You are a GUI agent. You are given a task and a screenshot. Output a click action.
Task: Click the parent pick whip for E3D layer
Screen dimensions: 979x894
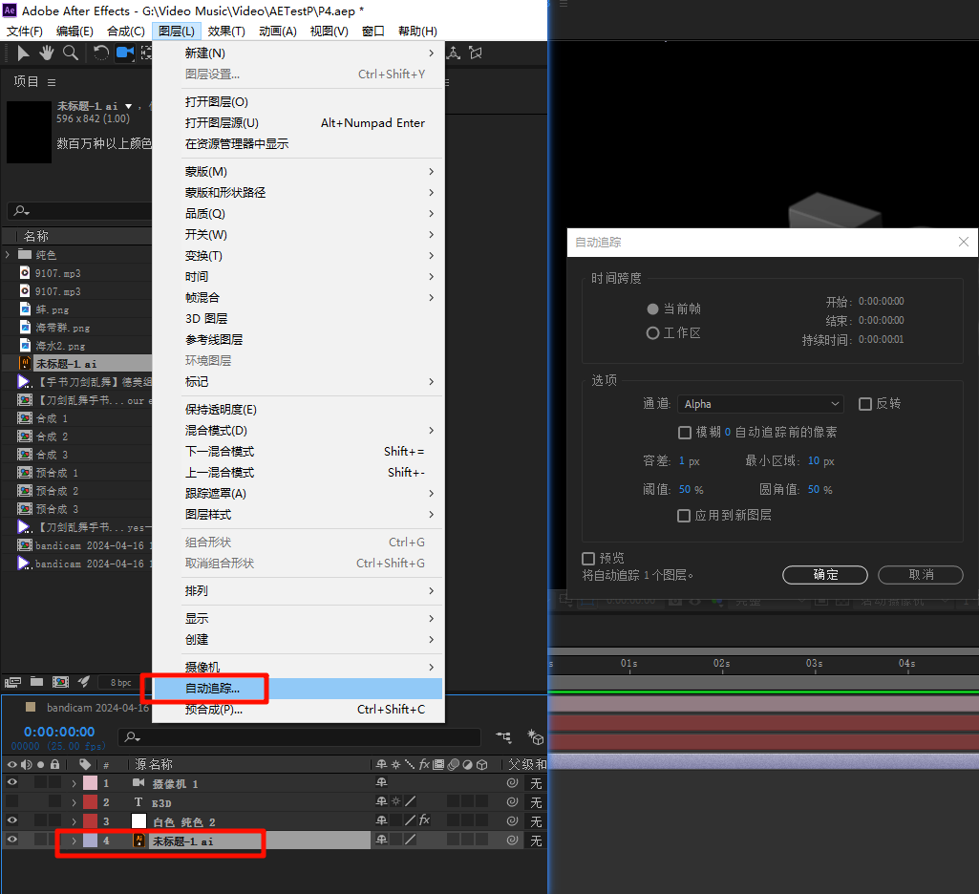pos(512,801)
